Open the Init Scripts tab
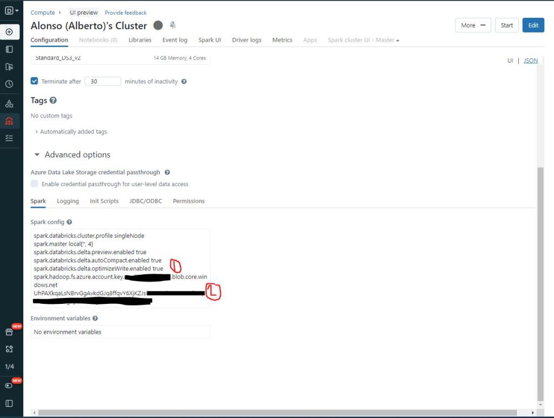 point(104,201)
